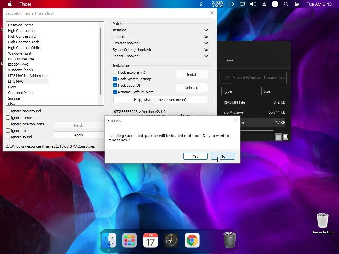Click Help, what do these even mean?
The width and height of the screenshot is (339, 254).
[161, 100]
